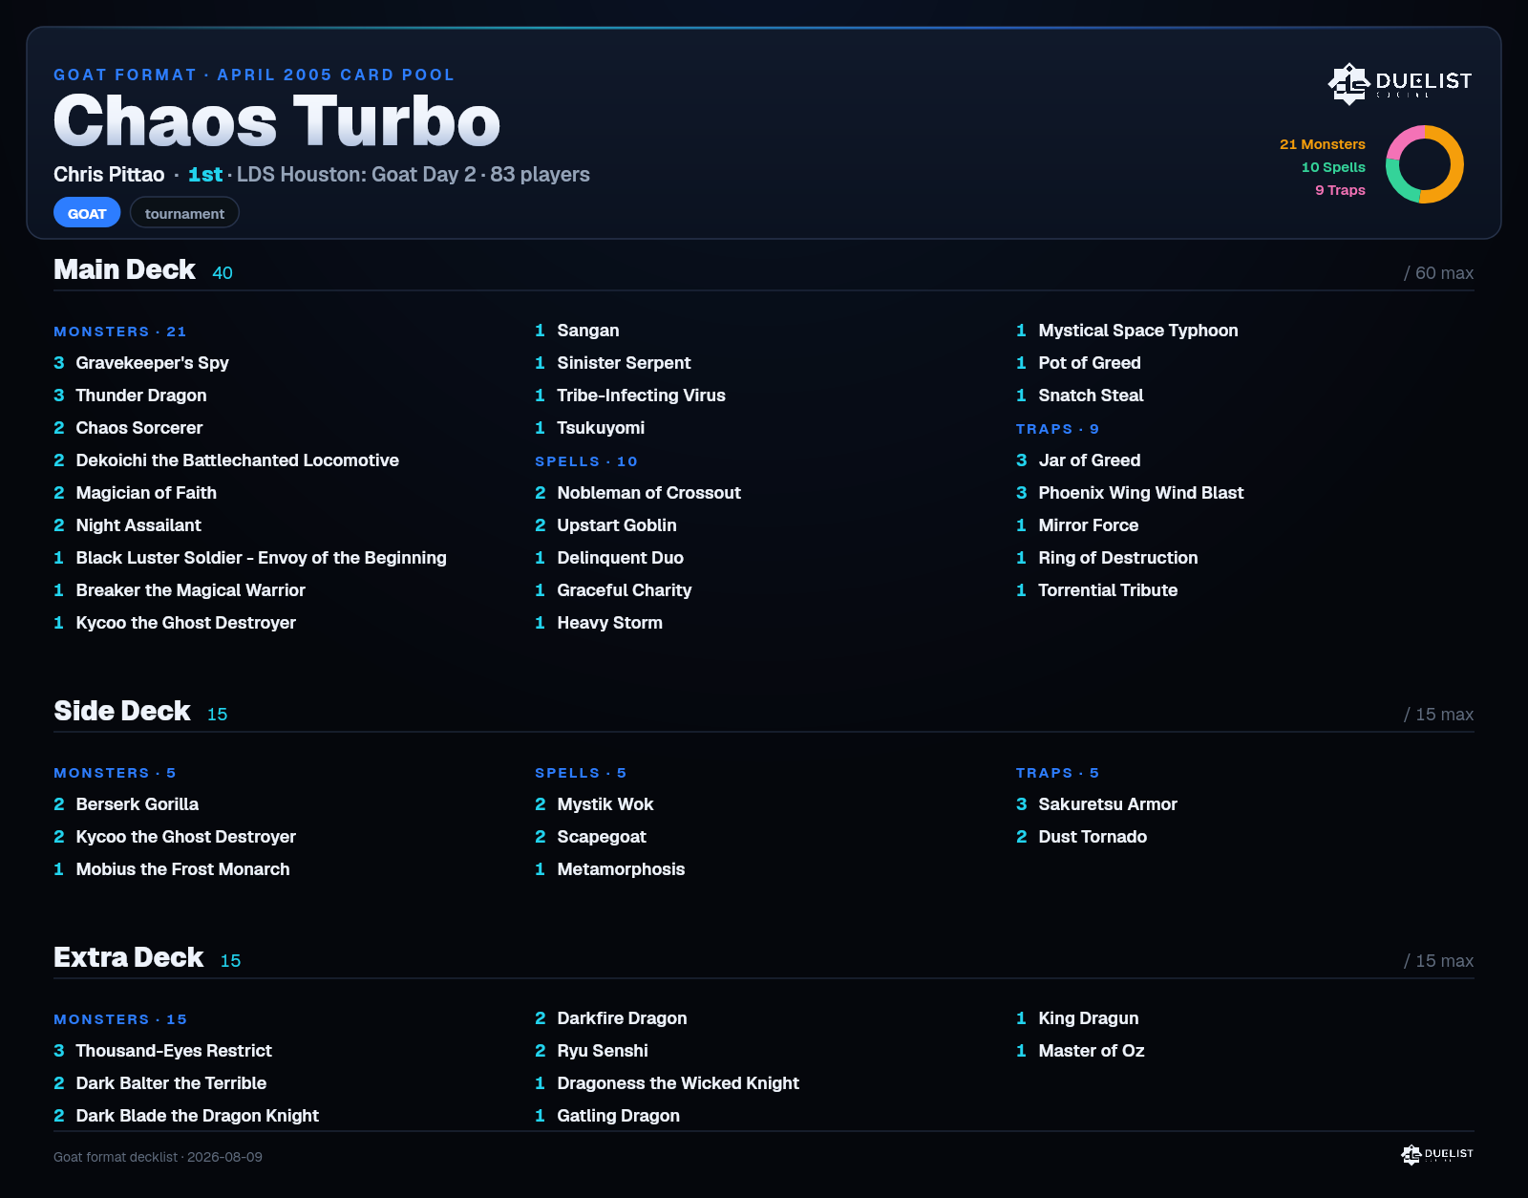The image size is (1528, 1198).
Task: Open Black Luster Soldier card entry
Action: coord(250,558)
